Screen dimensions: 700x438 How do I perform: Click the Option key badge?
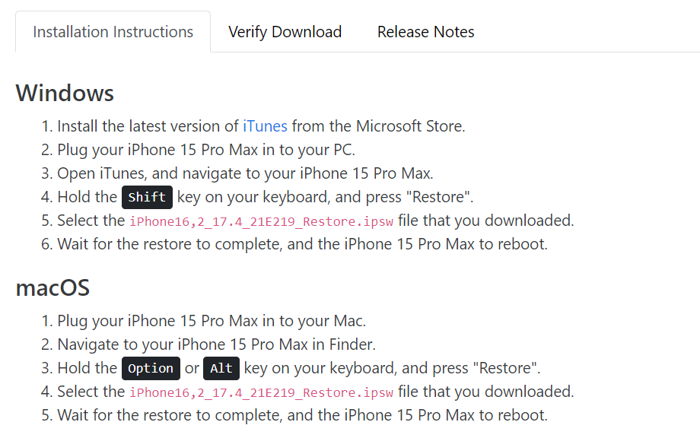pos(151,369)
